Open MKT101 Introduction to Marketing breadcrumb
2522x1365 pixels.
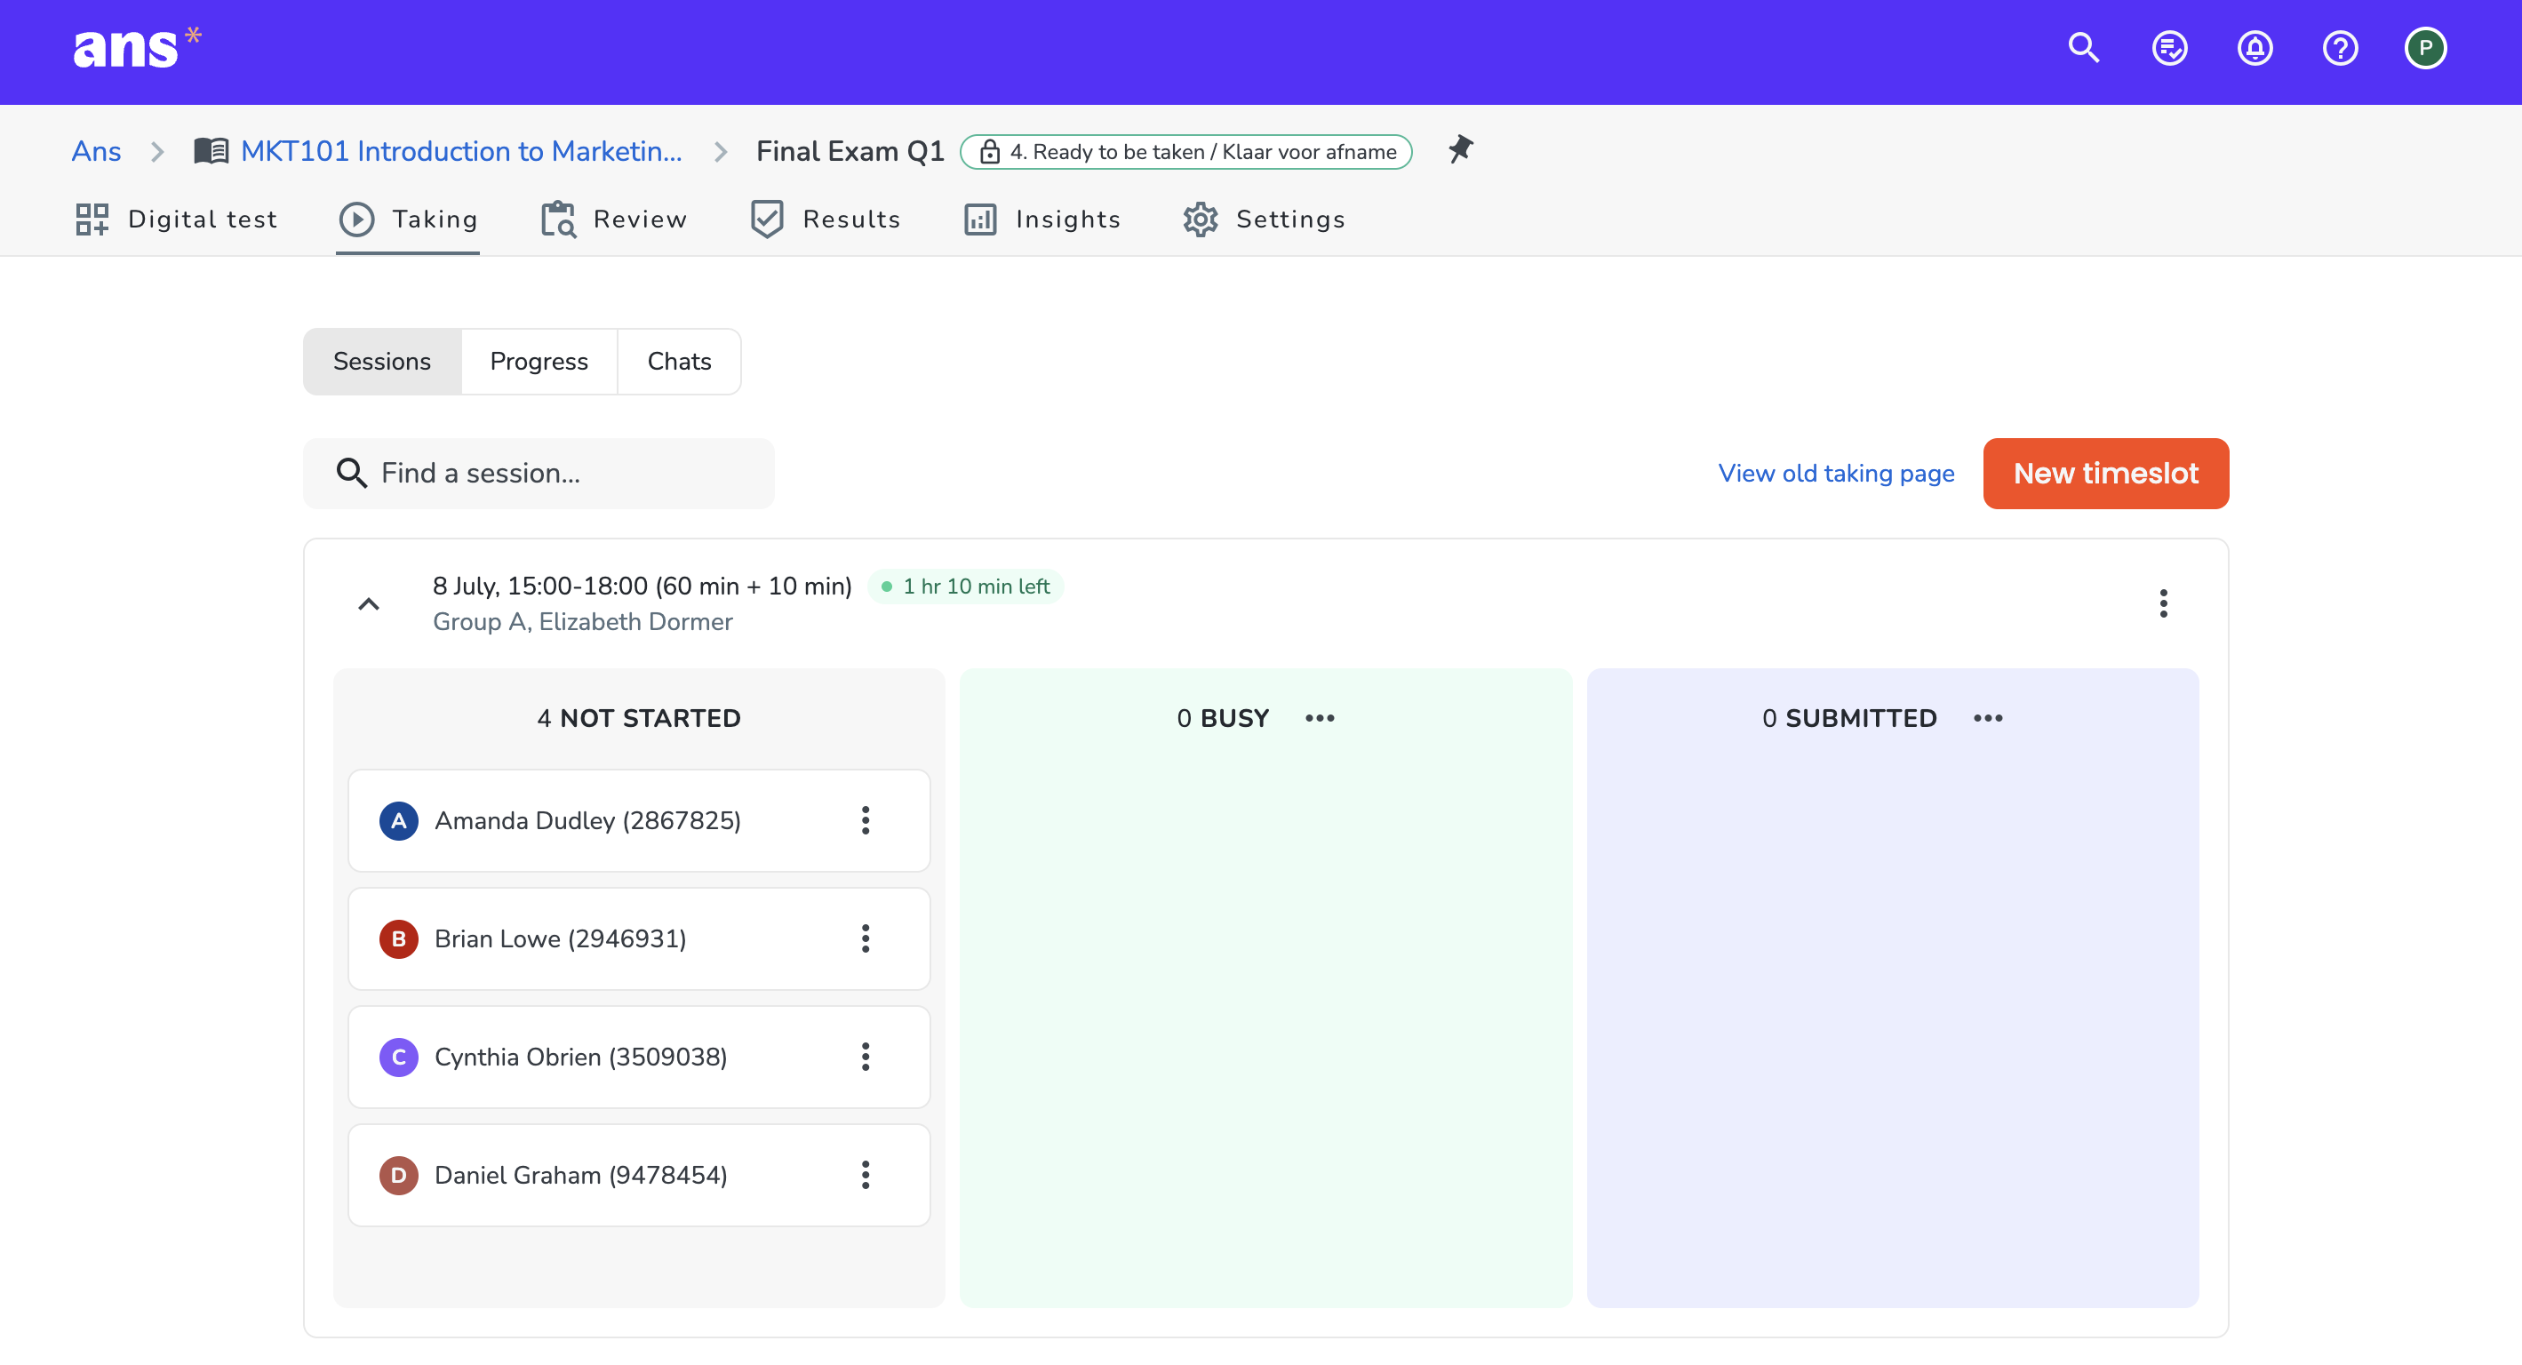point(461,151)
